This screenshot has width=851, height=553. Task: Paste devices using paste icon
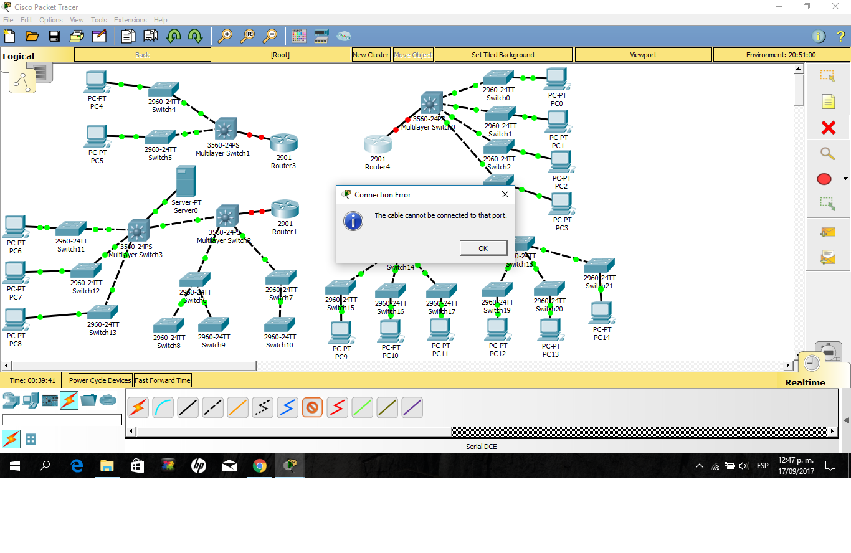point(151,36)
